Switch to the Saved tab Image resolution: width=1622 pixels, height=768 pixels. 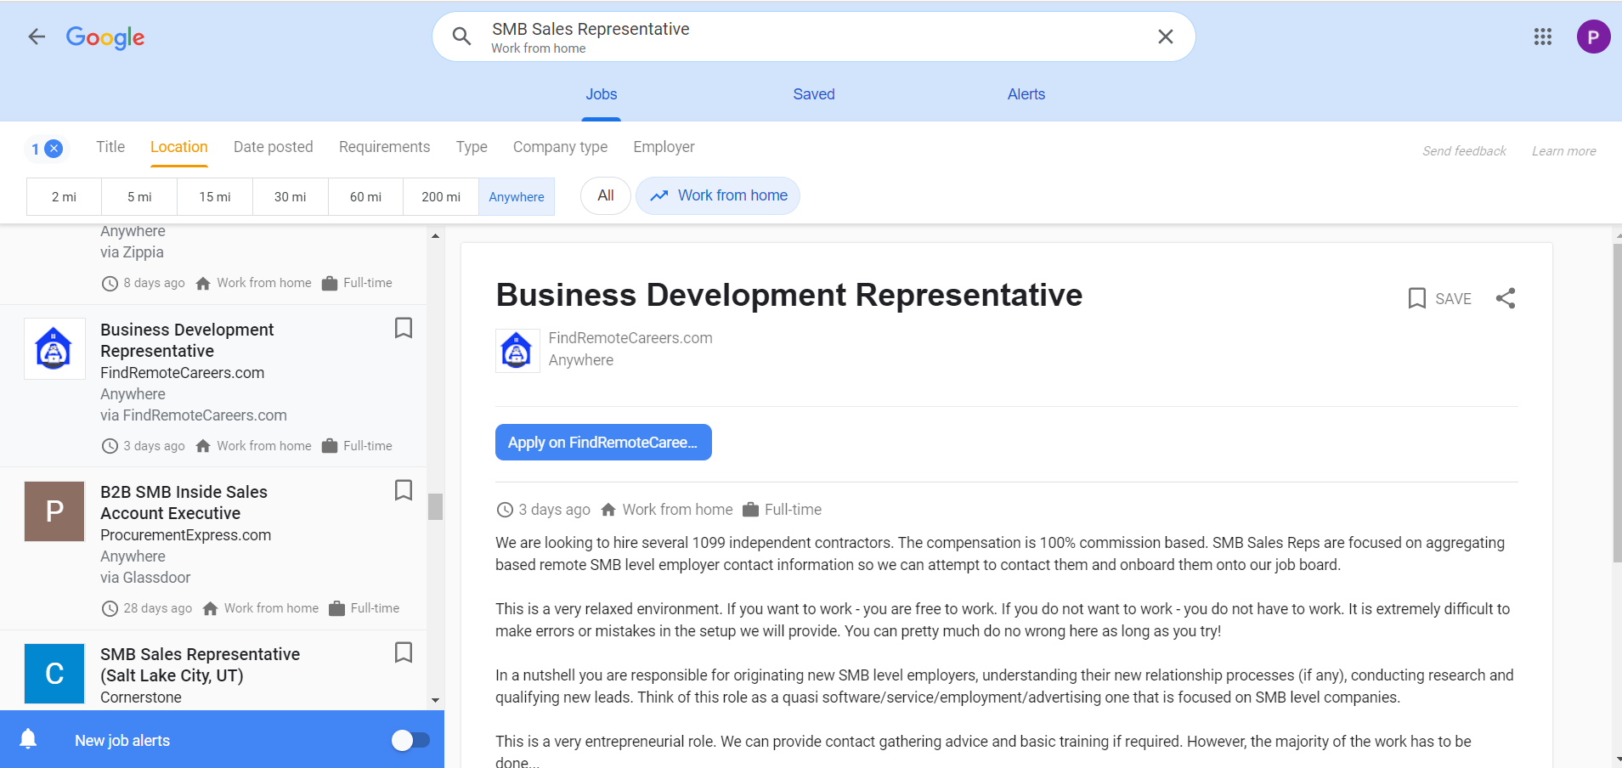(x=812, y=94)
